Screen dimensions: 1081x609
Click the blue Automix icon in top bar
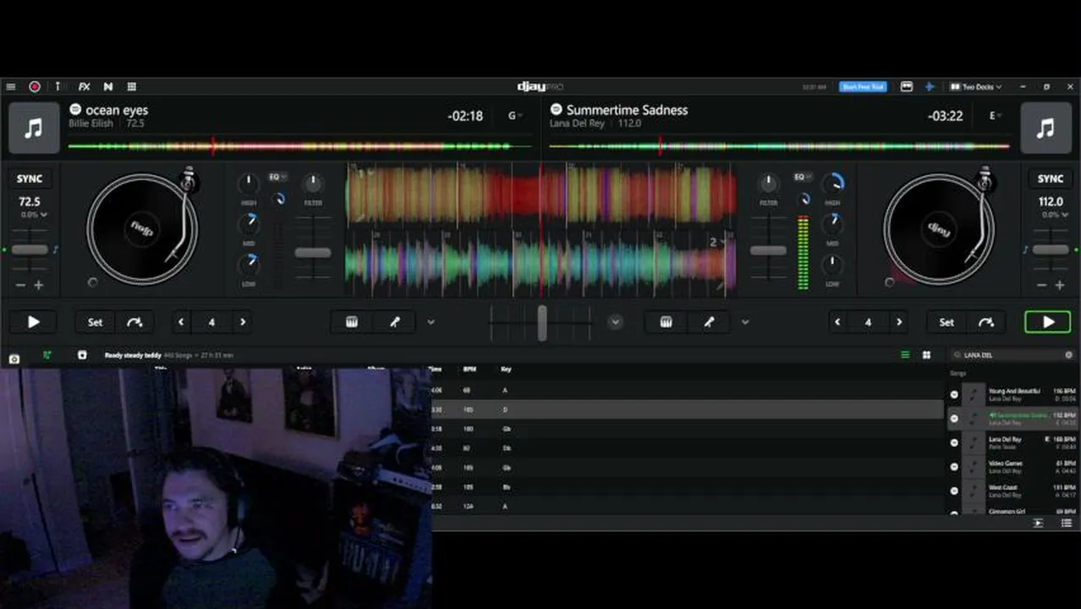(x=929, y=86)
